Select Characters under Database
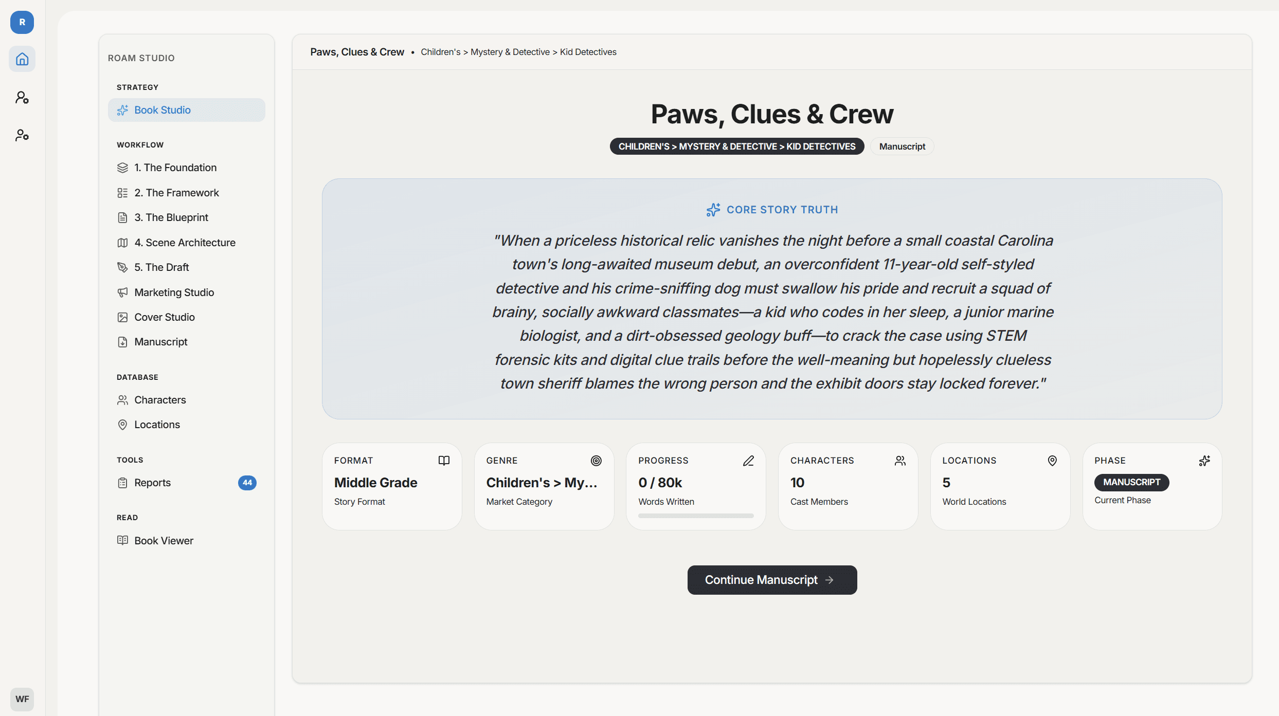1279x716 pixels. click(160, 400)
